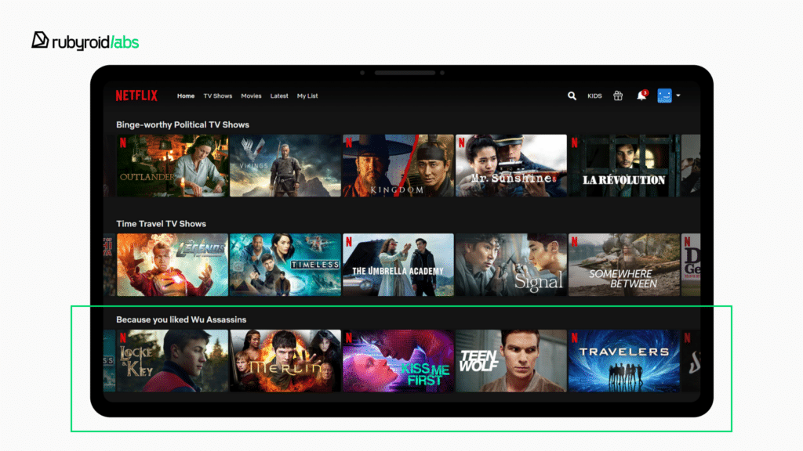The width and height of the screenshot is (803, 451).
Task: Open the TV Shows menu
Action: pyautogui.click(x=218, y=96)
